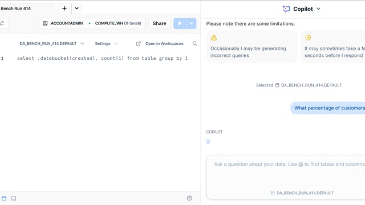Open the ACCOUNTADMIN role and warehouse selector

92,23
